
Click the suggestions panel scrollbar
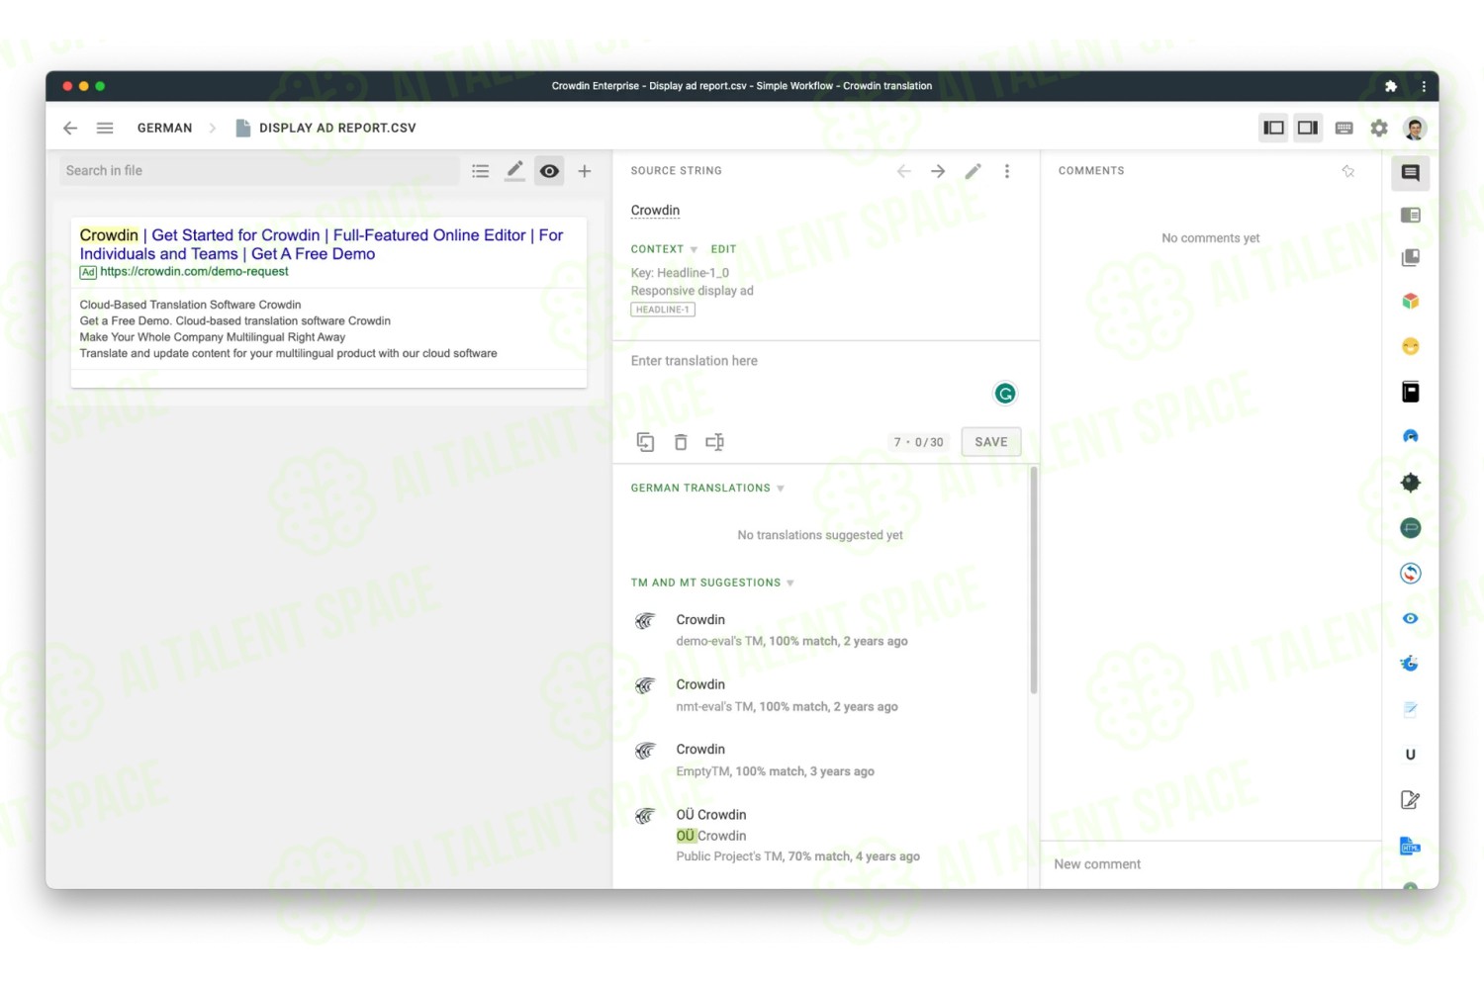(1034, 581)
